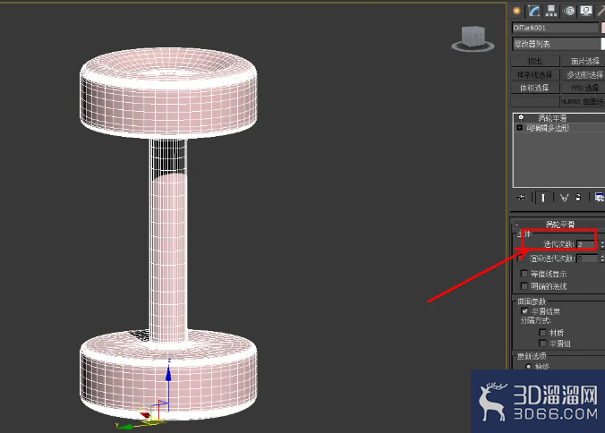Screen dimensions: 605x433
Task: Click the 多边形选择 modifier button
Action: (584, 74)
